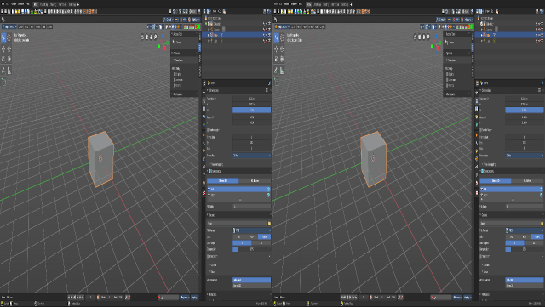Viewport: 545px width, 307px height.
Task: Click red X axis gizmo dot in right viewport
Action: point(438,48)
